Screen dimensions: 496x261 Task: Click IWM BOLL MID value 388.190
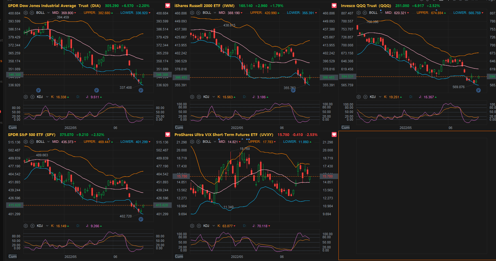(234, 13)
